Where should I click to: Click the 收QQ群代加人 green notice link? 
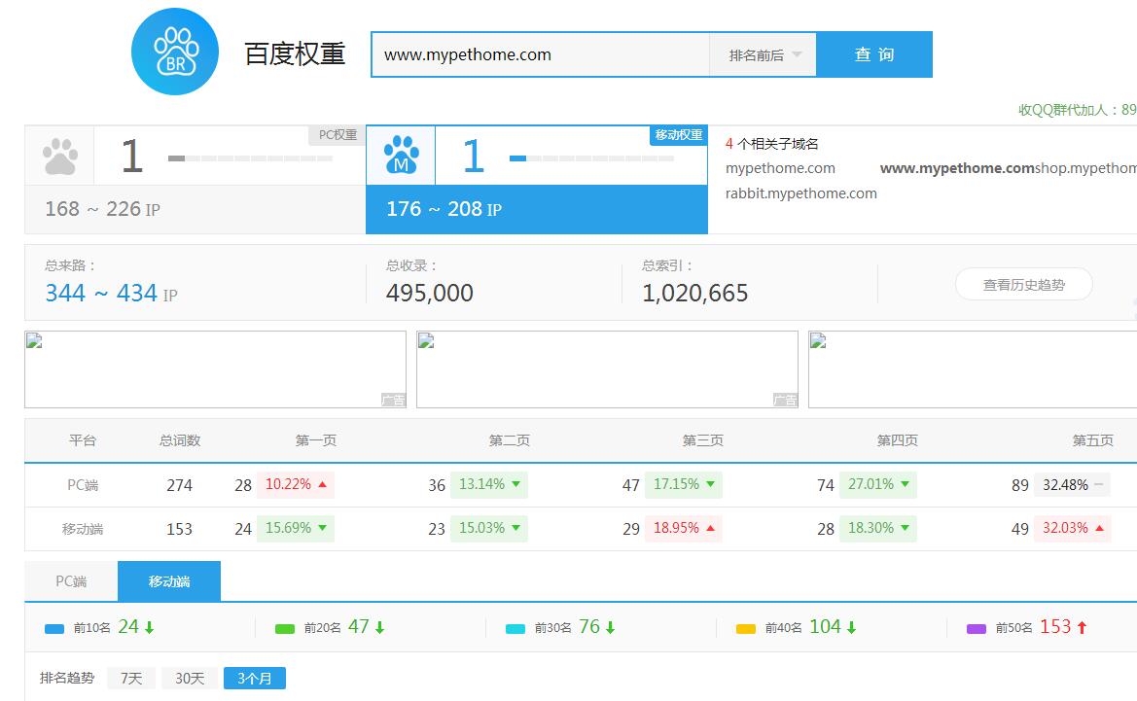(x=1078, y=110)
